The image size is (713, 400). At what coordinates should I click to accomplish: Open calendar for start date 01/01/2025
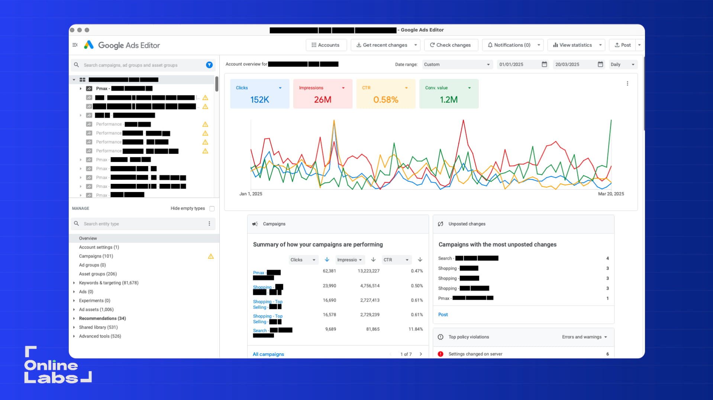click(544, 64)
